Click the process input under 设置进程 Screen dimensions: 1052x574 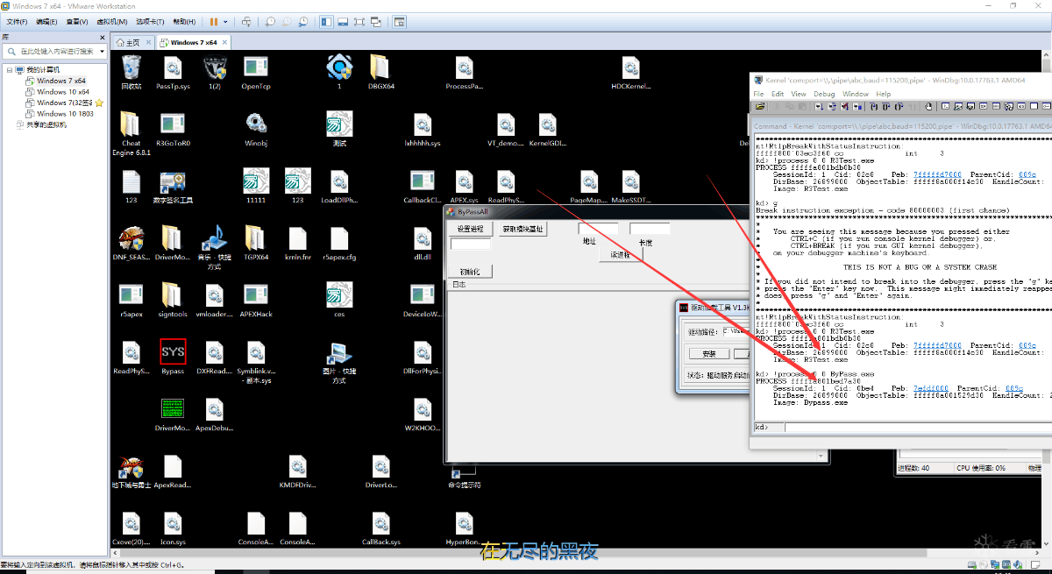coord(471,244)
